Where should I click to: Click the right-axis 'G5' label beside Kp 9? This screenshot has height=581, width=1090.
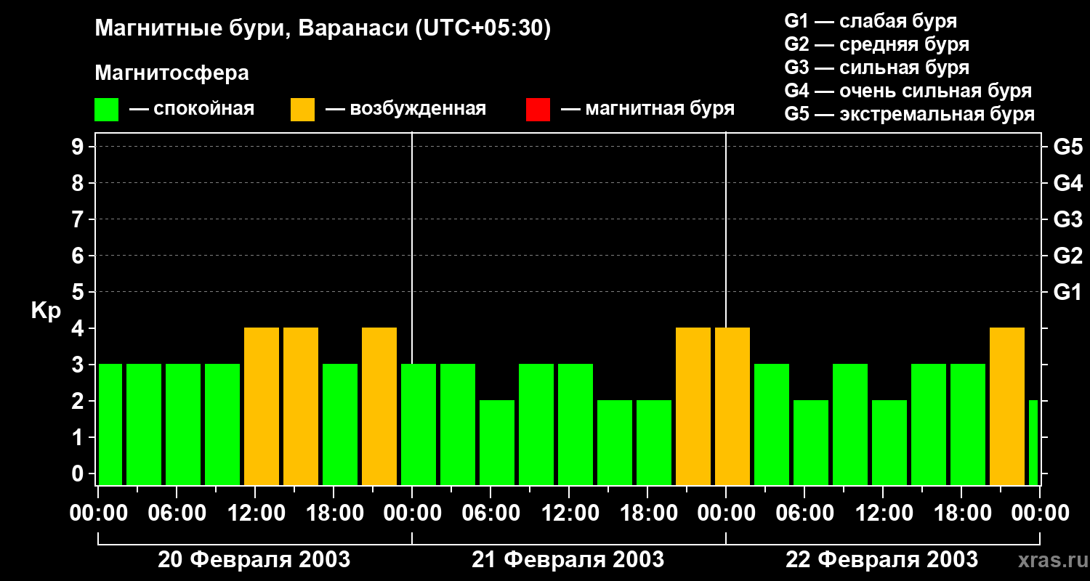[1067, 147]
